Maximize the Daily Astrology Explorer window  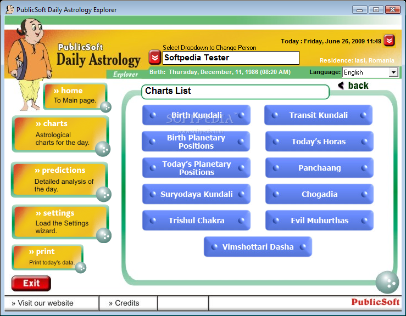376,10
